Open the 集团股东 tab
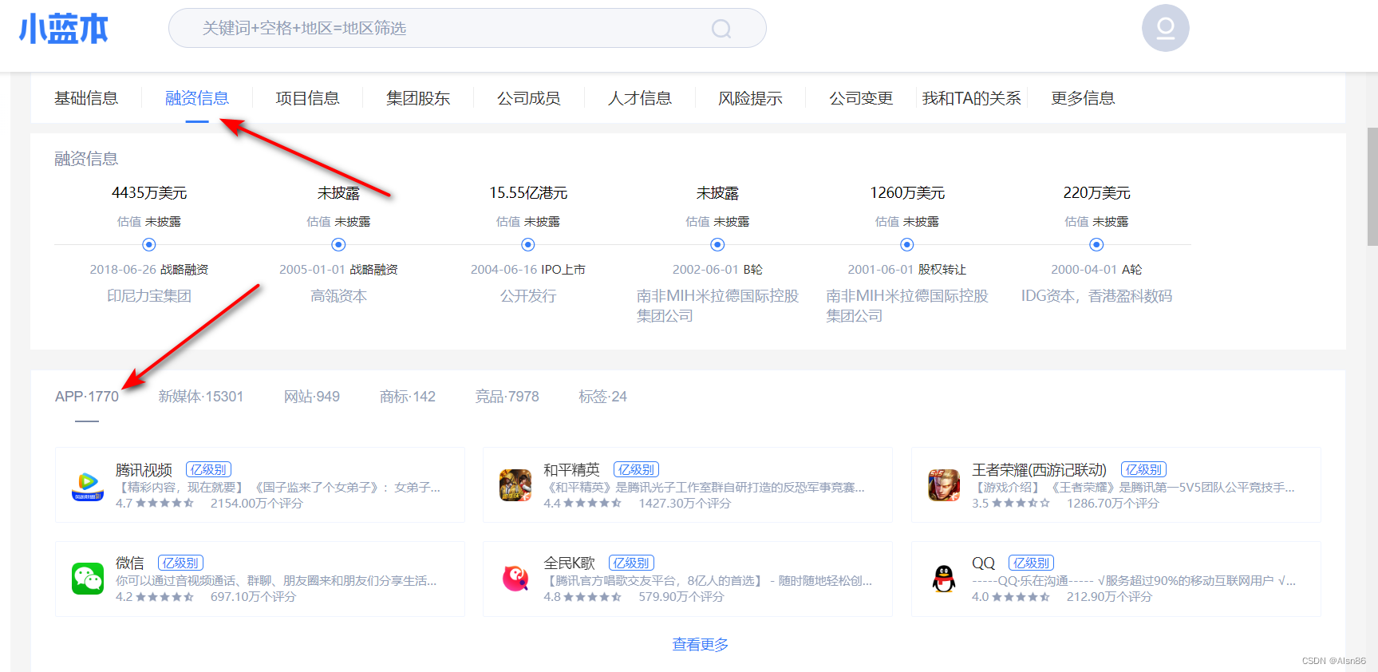 (418, 98)
